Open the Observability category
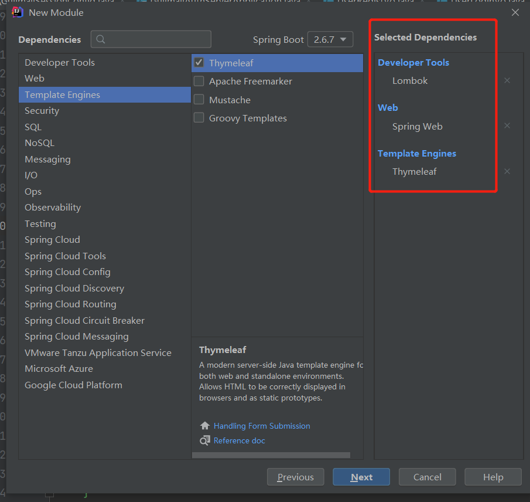 tap(105, 207)
